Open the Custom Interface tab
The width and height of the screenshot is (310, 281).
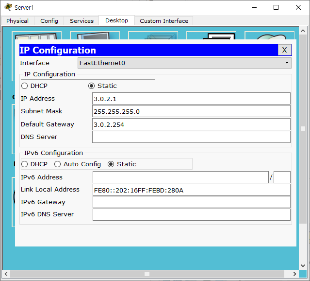point(163,21)
